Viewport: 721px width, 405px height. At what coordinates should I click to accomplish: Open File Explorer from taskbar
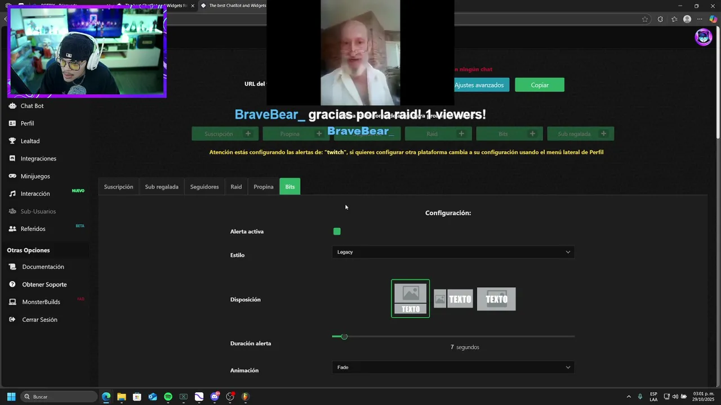pos(121,397)
